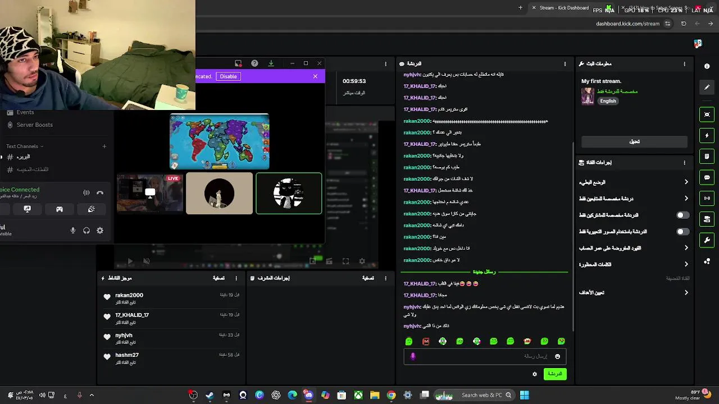
Task: Click world map game stream thumbnail
Action: 220,141
